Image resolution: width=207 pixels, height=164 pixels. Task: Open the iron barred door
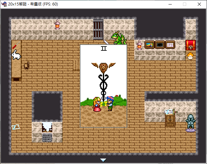click(x=98, y=29)
